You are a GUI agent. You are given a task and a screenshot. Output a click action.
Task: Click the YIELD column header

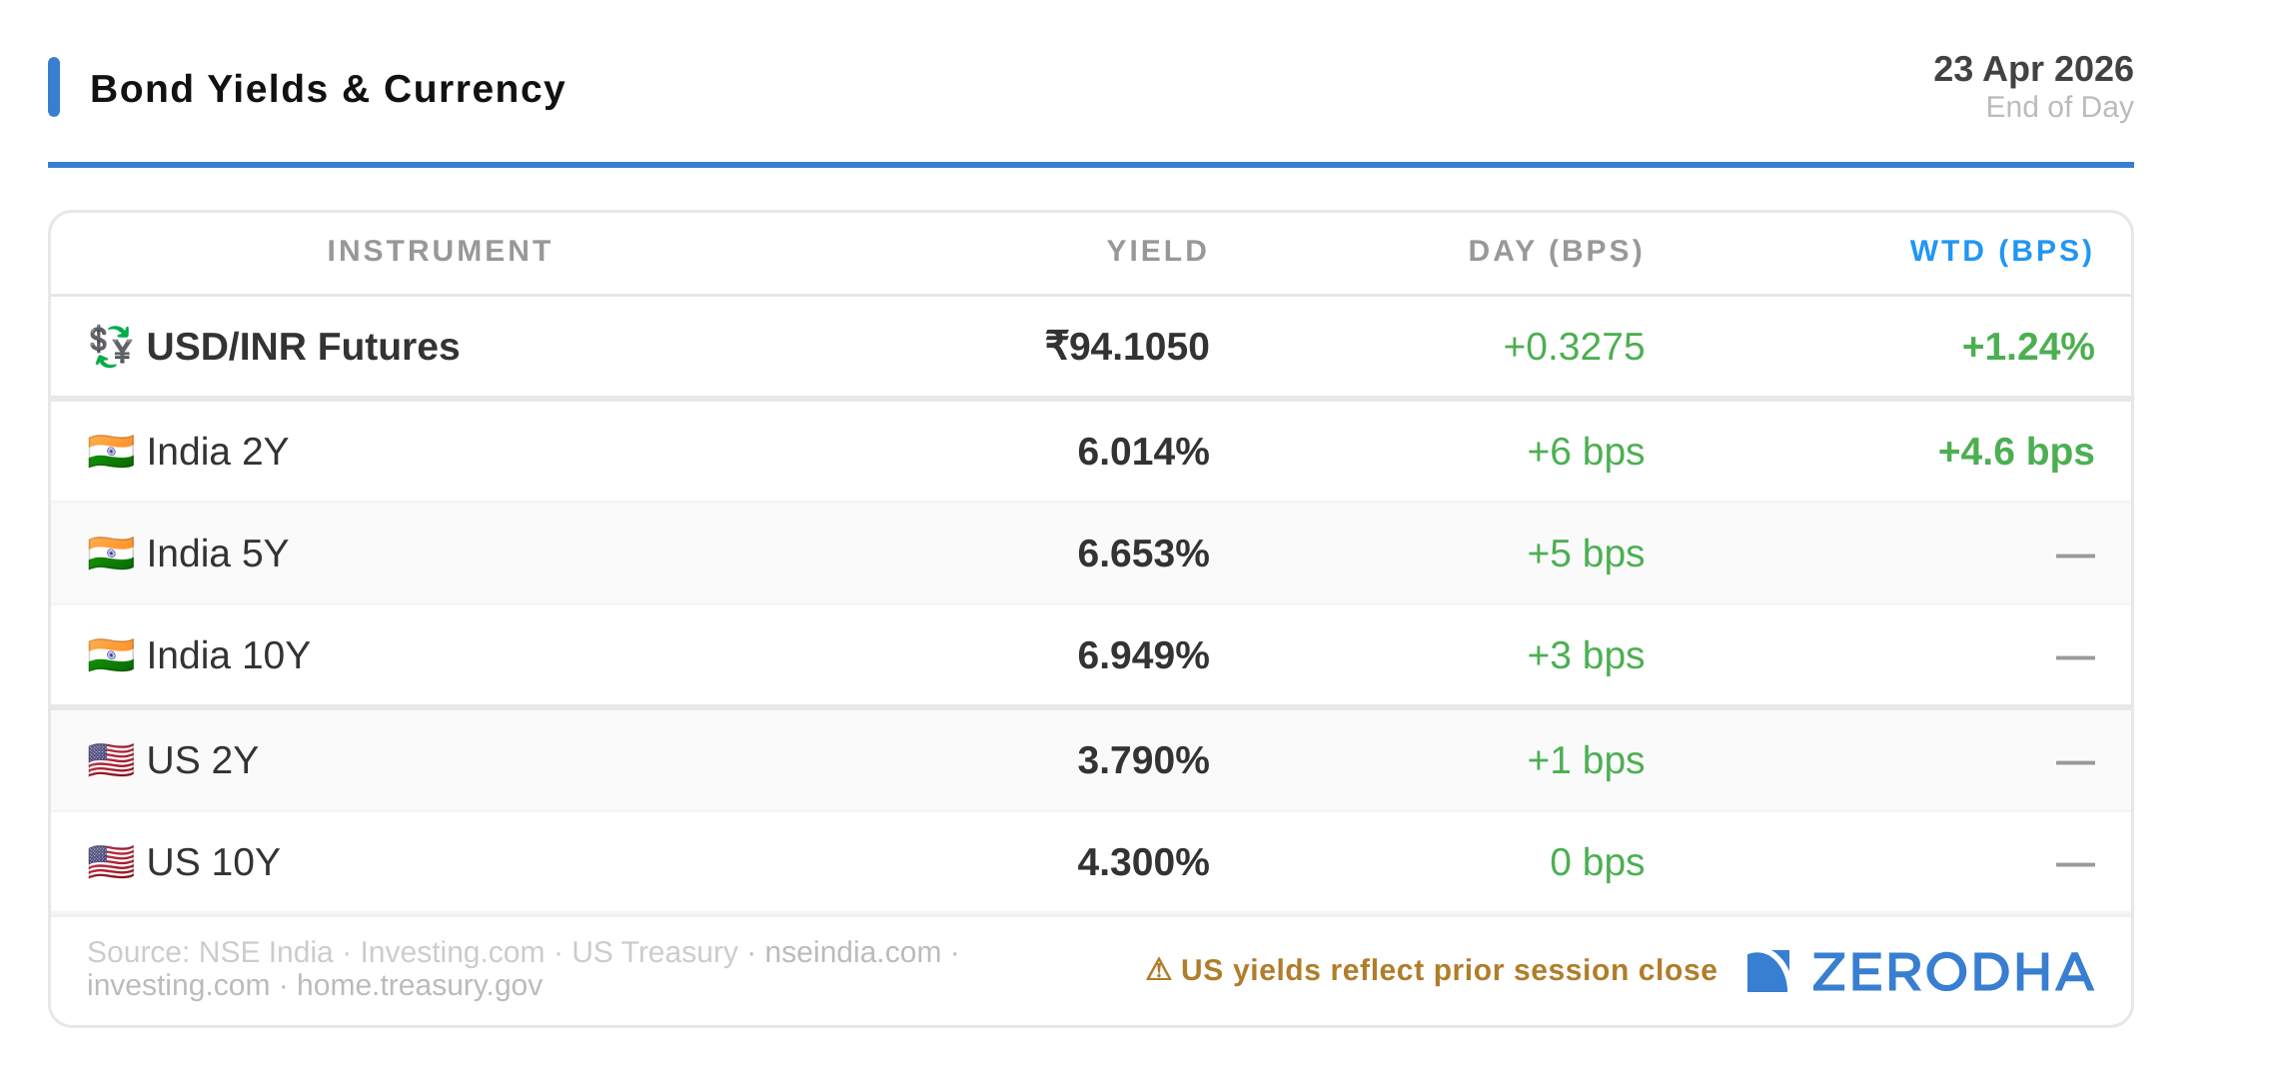[1157, 251]
